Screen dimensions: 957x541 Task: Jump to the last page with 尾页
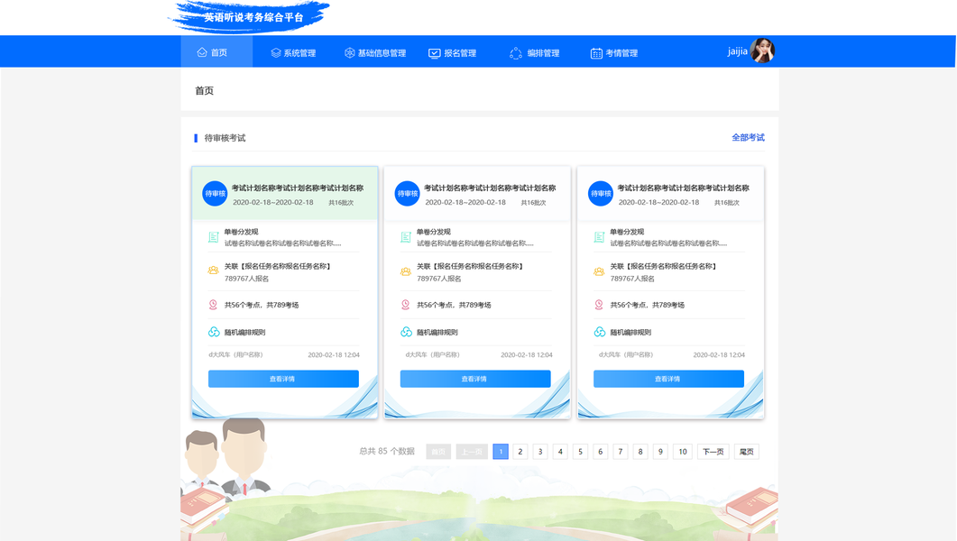[747, 452]
